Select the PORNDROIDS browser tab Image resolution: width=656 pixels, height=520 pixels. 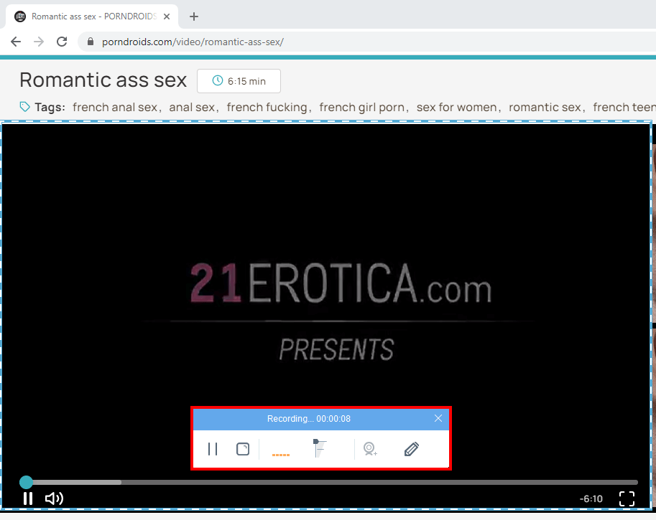point(92,16)
